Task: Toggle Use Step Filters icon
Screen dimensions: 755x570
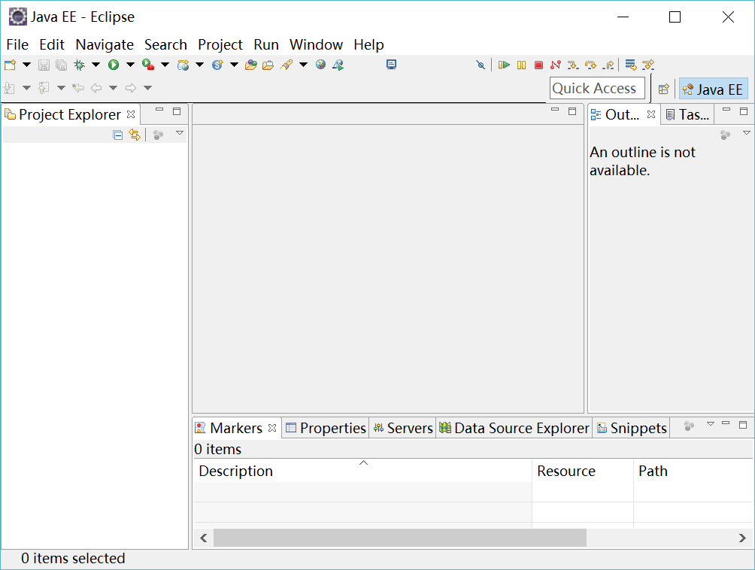Action: click(x=648, y=65)
